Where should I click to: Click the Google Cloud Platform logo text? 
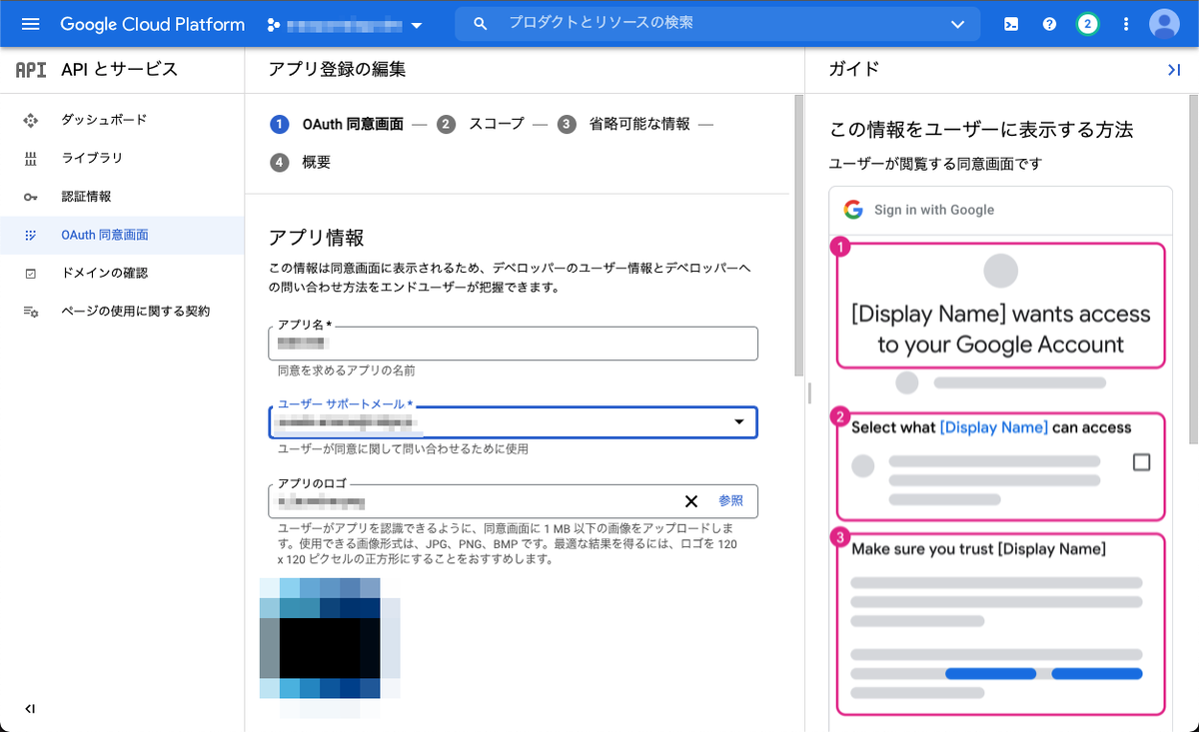tap(152, 24)
